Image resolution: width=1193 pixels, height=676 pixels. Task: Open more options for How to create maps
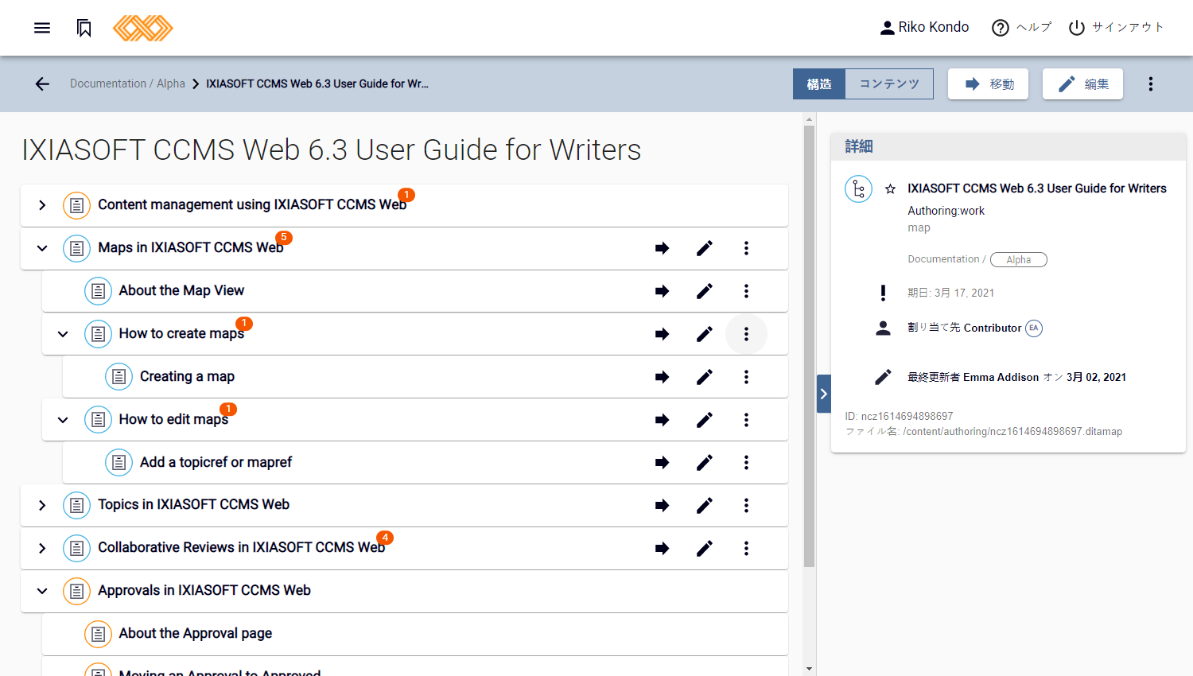click(x=746, y=334)
